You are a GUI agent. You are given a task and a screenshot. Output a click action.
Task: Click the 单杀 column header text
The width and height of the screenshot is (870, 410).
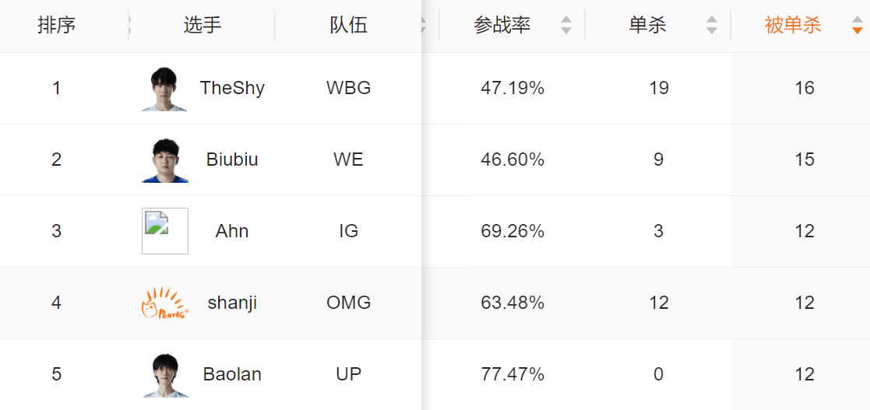pos(647,26)
